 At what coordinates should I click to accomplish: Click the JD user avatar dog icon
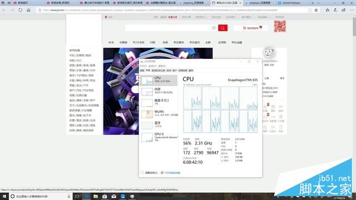pos(269,53)
